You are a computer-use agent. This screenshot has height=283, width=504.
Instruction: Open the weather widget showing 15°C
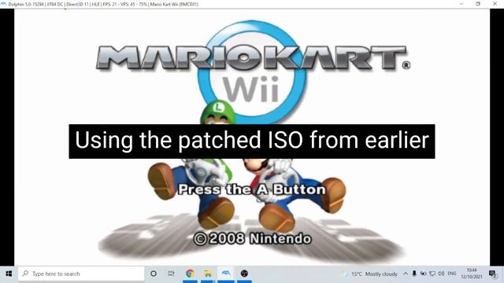(369, 274)
